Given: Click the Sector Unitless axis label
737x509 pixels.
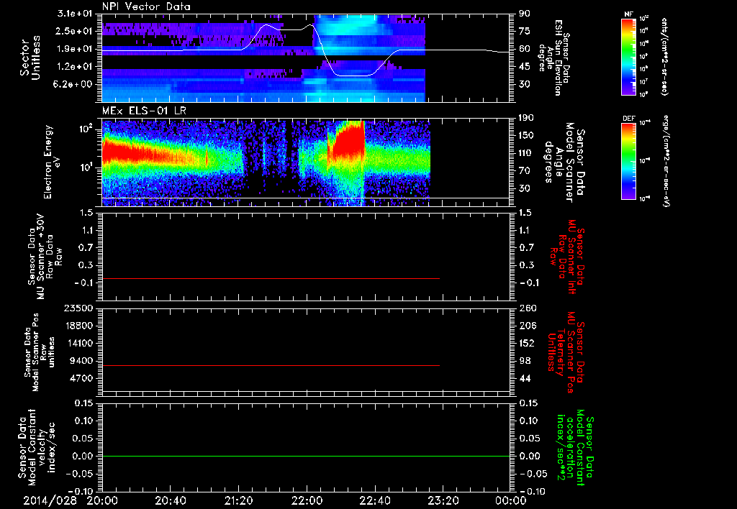Looking at the screenshot, I should click(30, 58).
